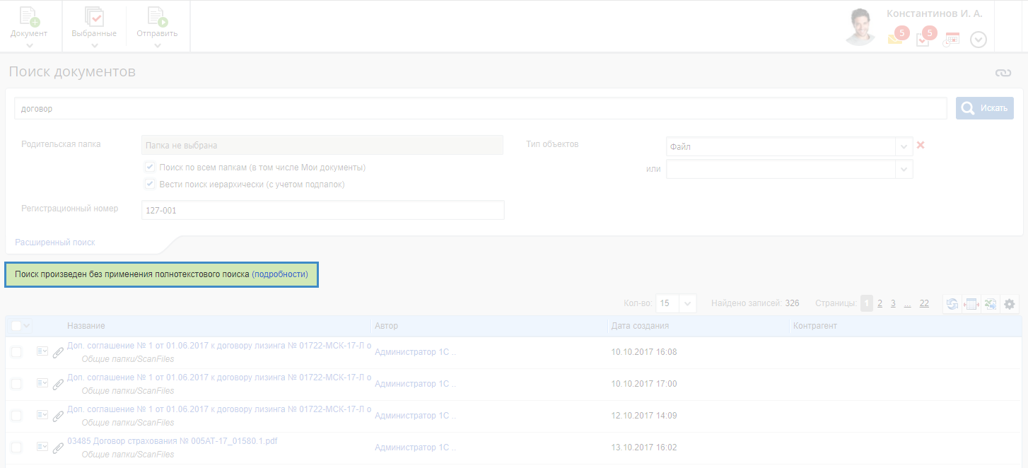Open the calendar icon in header
The width and height of the screenshot is (1028, 468).
coord(952,40)
